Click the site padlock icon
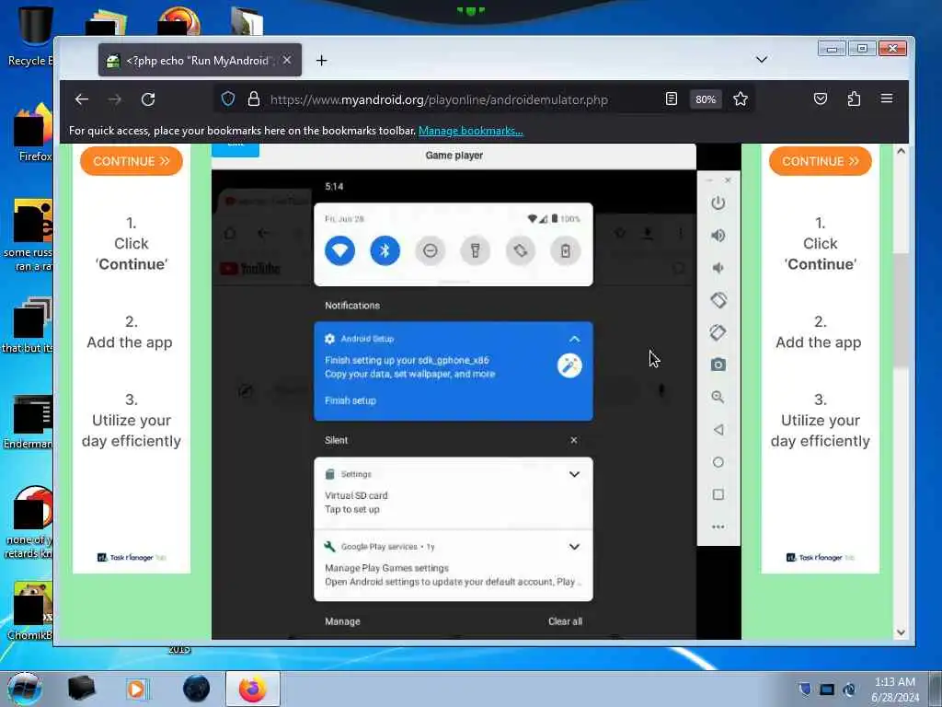This screenshot has width=942, height=707. [x=254, y=99]
